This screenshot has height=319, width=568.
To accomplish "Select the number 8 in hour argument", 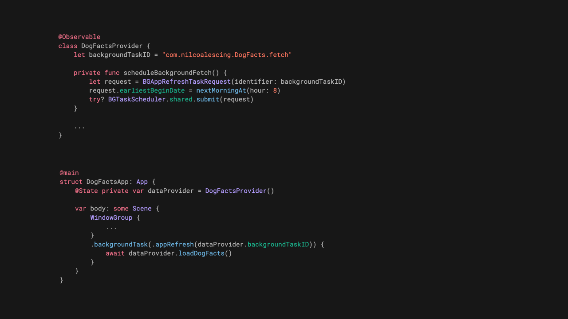I will (275, 90).
